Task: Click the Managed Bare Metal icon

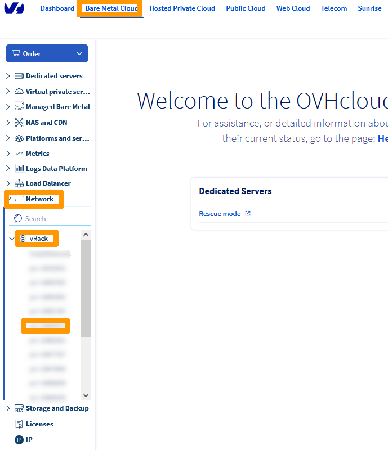Action: 19,107
